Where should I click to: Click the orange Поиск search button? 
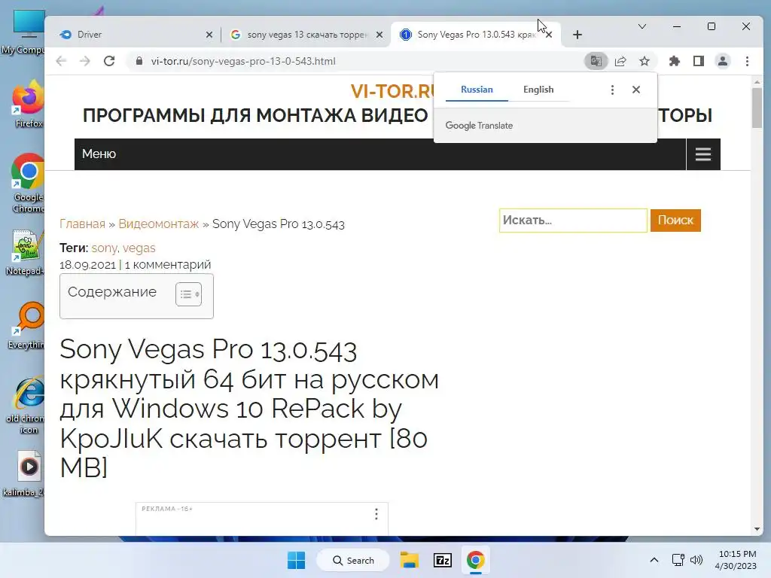point(675,221)
